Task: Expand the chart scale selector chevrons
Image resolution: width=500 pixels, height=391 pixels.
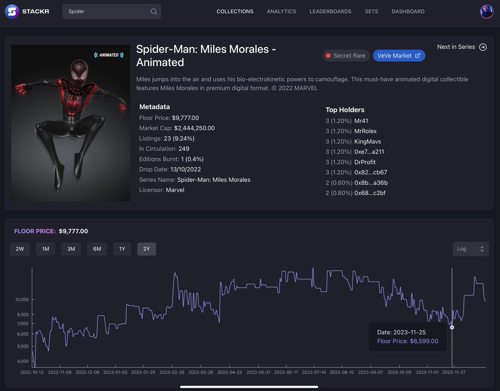Action: pos(482,249)
